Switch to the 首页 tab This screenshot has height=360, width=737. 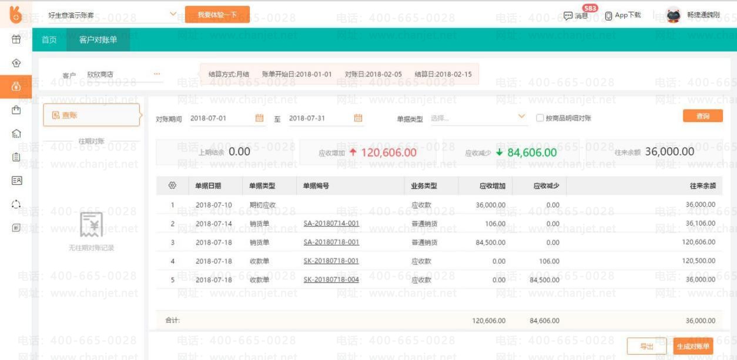click(49, 40)
